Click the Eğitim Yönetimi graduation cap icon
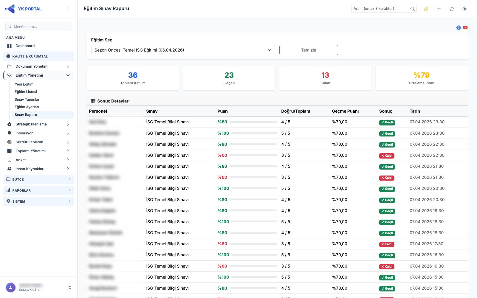The image size is (477, 298). (x=10, y=75)
